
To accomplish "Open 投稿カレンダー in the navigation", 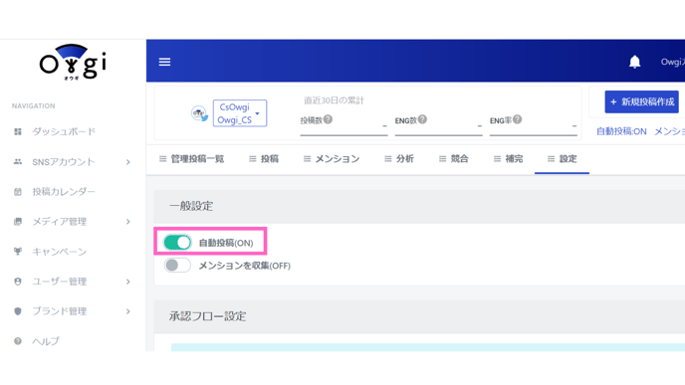I will click(x=64, y=192).
